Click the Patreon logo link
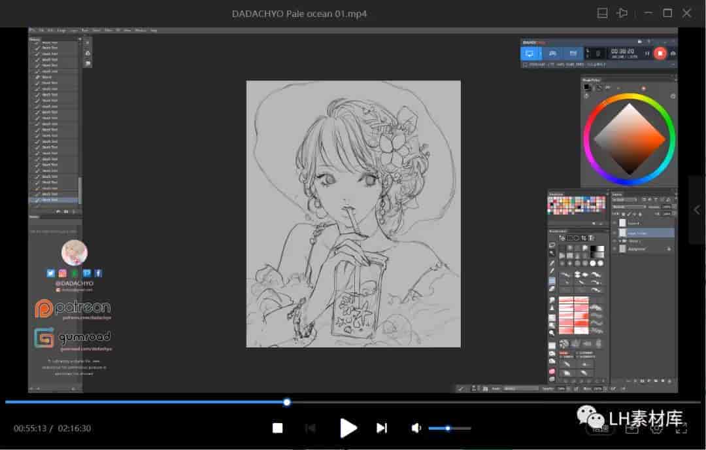Image resolution: width=706 pixels, height=450 pixels. (73, 309)
